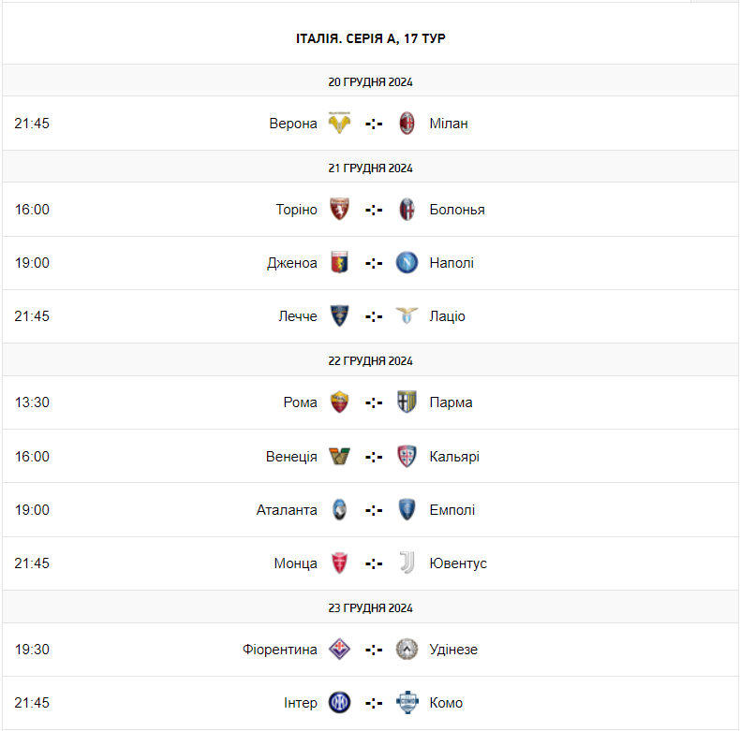Select the Genoa club crest

(x=339, y=263)
